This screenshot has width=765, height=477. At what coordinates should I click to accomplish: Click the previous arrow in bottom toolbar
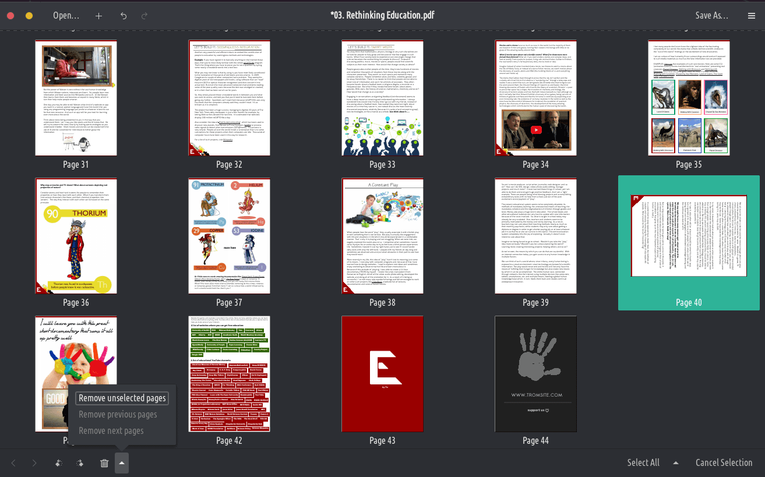(x=13, y=463)
